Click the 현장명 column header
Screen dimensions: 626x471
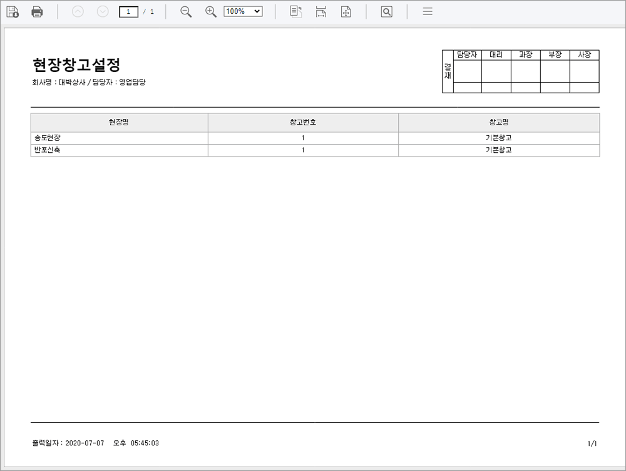(119, 122)
